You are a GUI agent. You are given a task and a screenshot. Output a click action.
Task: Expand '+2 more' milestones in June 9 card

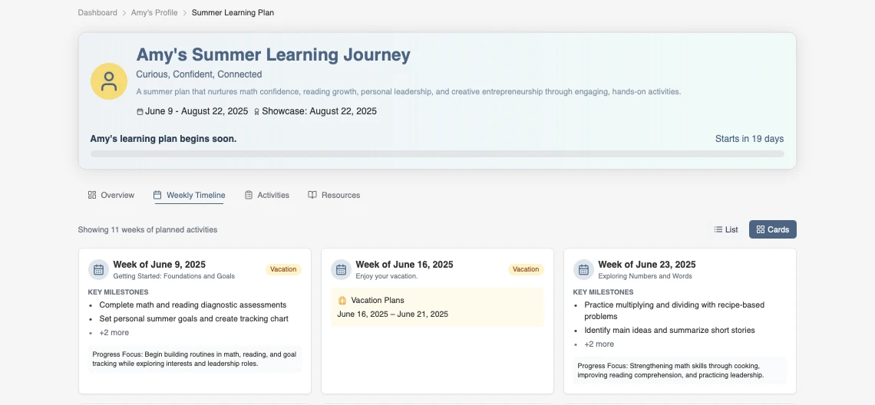114,333
